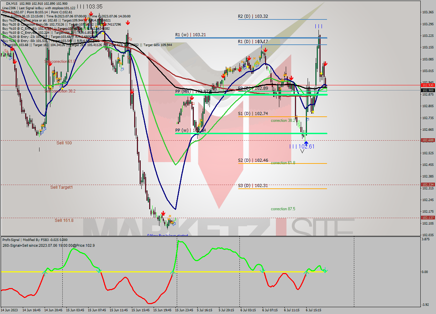Select the correction 87.5 label

point(283,209)
